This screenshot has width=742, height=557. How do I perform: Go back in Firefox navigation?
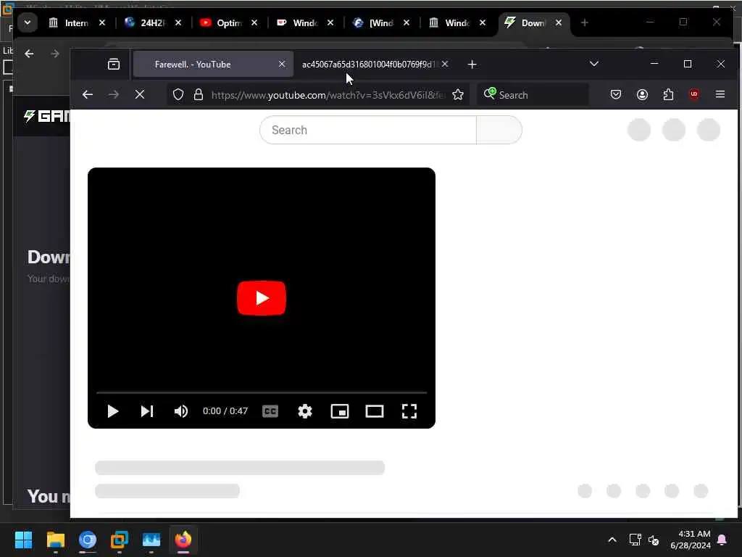coord(88,95)
